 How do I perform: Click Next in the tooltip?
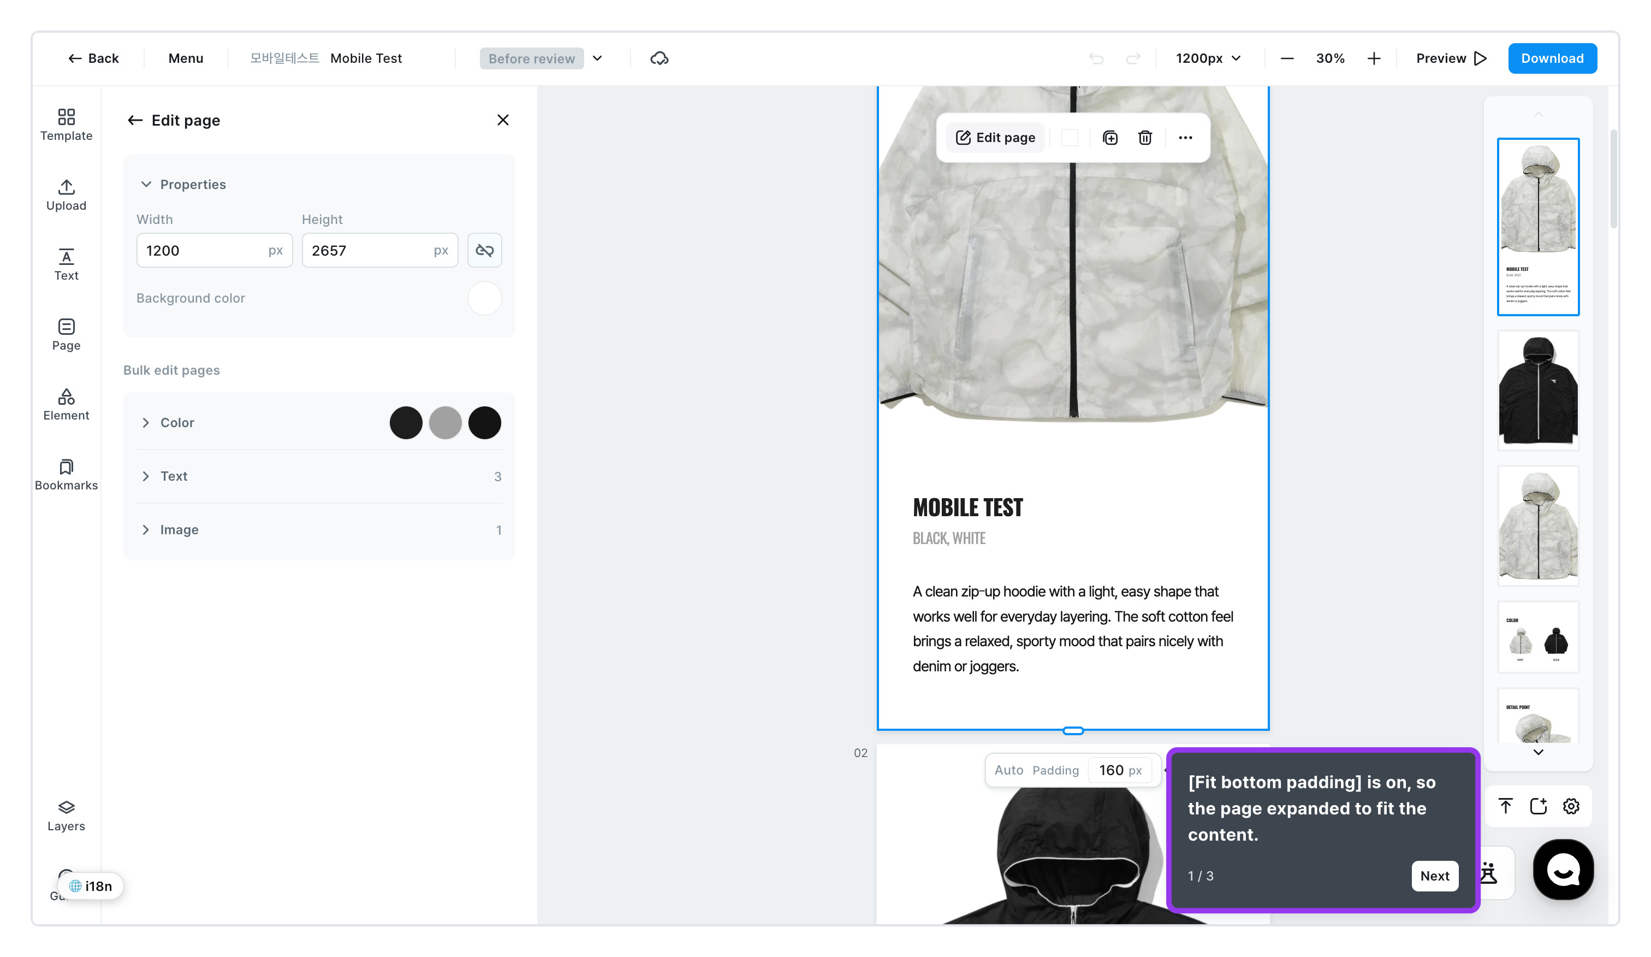1434,876
